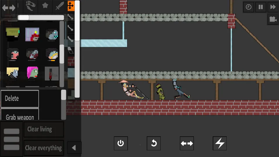The image size is (279, 157).
Task: Click the bottom flip horizontal arrows icon
Action: (x=187, y=143)
